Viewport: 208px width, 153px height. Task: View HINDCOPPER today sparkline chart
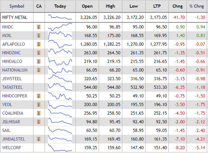click(60, 96)
